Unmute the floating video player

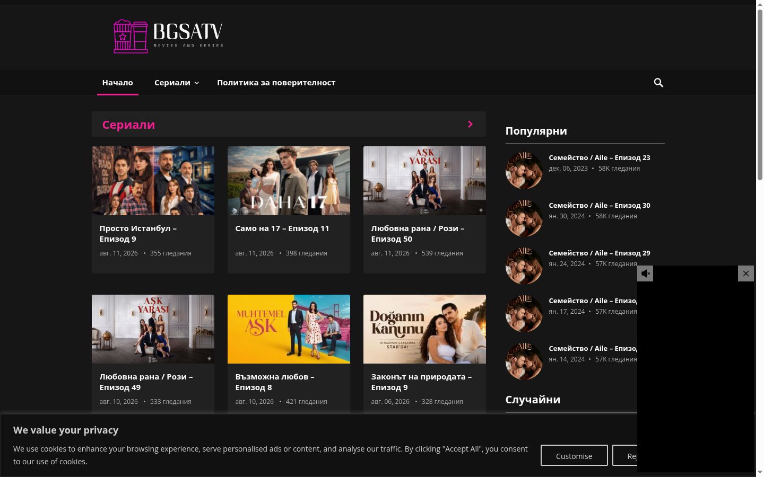[x=645, y=273]
